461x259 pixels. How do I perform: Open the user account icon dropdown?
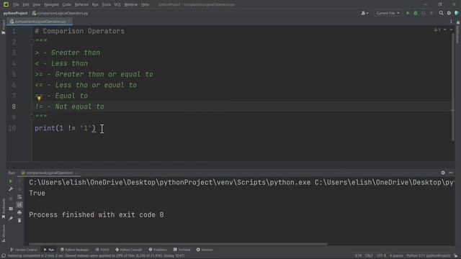coord(364,13)
